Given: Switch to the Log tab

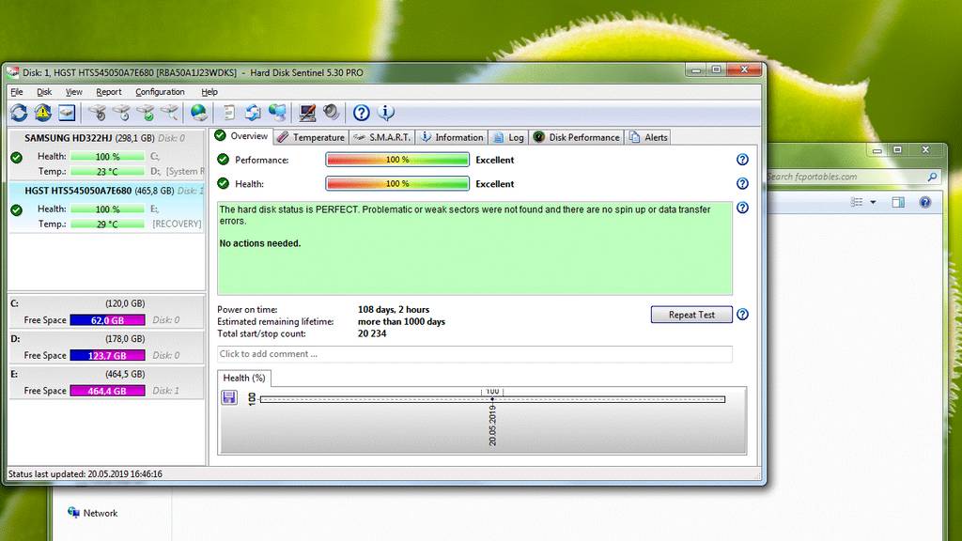Looking at the screenshot, I should click(508, 137).
